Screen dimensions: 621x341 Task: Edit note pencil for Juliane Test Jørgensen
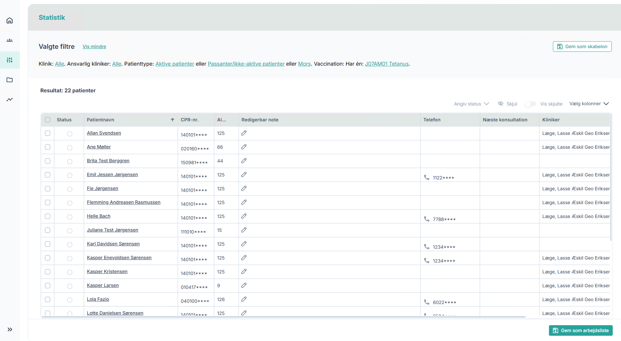coord(244,230)
